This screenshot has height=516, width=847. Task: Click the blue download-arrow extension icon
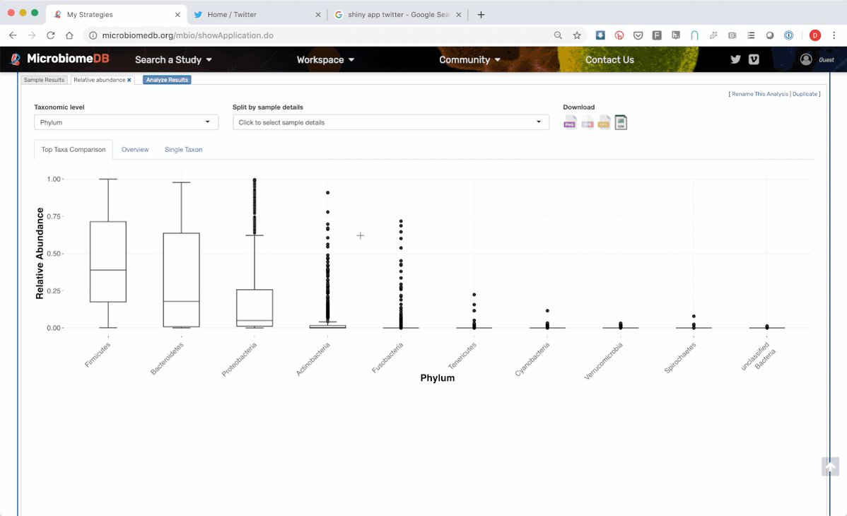coord(600,35)
